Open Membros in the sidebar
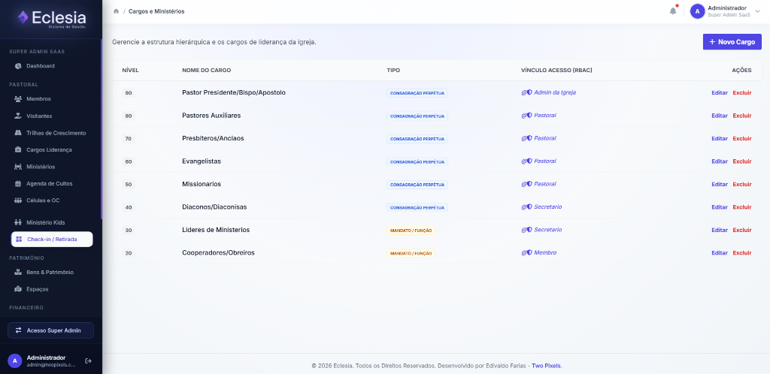This screenshot has height=374, width=770. (38, 99)
